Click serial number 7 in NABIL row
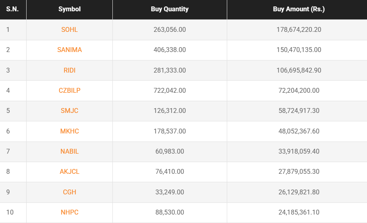Image resolution: width=367 pixels, height=223 pixels. point(8,151)
